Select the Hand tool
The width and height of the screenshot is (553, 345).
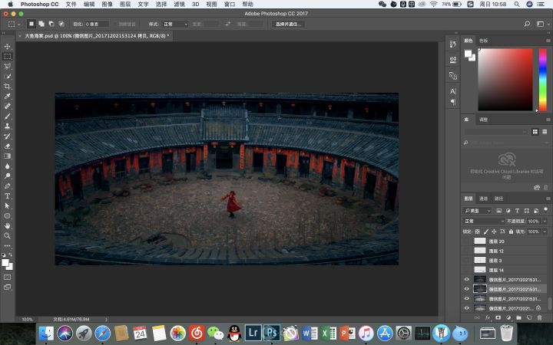tap(8, 225)
